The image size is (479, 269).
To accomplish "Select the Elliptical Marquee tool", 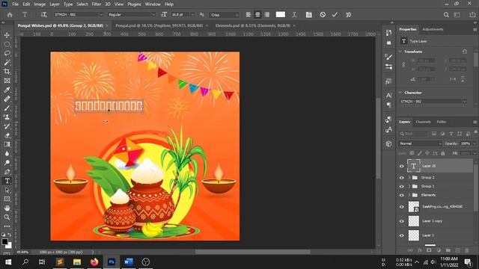I will 7,44.
